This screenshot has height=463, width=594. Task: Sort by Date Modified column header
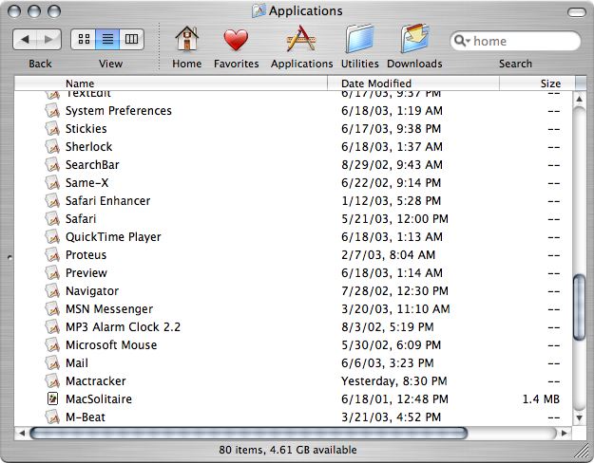[x=413, y=83]
